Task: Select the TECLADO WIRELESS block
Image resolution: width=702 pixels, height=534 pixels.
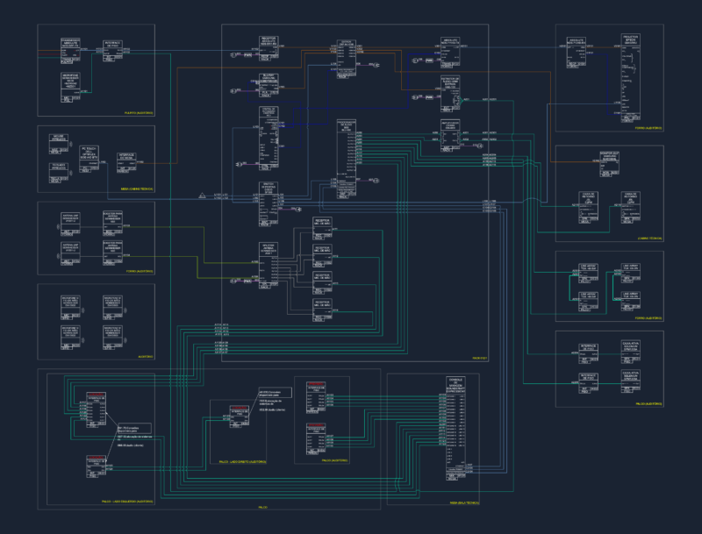Action: tap(58, 173)
